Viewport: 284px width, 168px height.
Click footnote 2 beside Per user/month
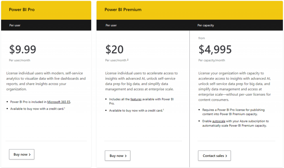[x=128, y=60]
